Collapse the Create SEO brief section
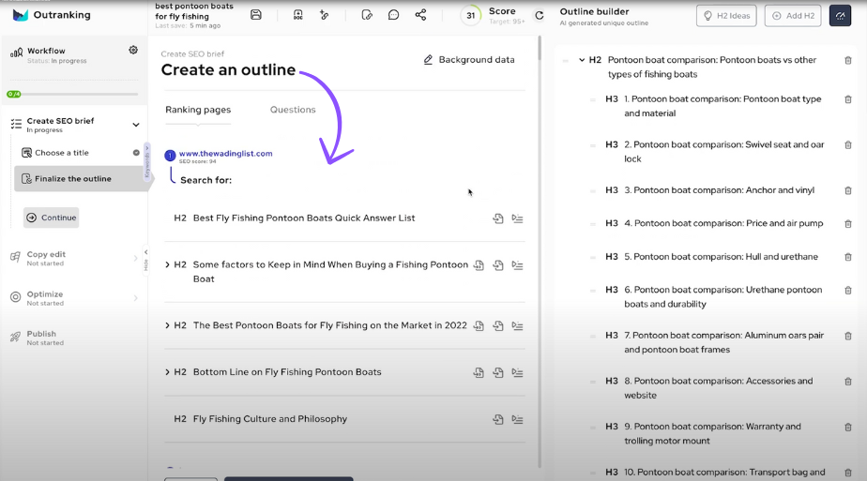The height and width of the screenshot is (481, 867). click(x=135, y=125)
